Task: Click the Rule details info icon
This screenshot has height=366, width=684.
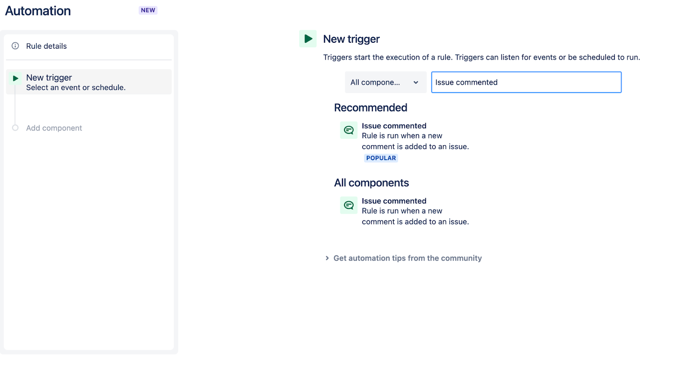Action: point(15,46)
